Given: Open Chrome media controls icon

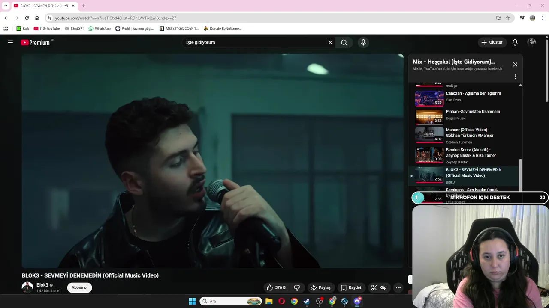Looking at the screenshot, I should [x=522, y=18].
